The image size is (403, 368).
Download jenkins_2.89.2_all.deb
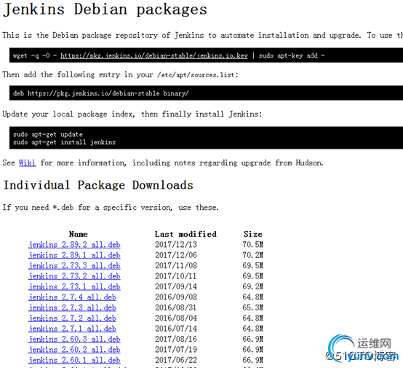click(74, 244)
